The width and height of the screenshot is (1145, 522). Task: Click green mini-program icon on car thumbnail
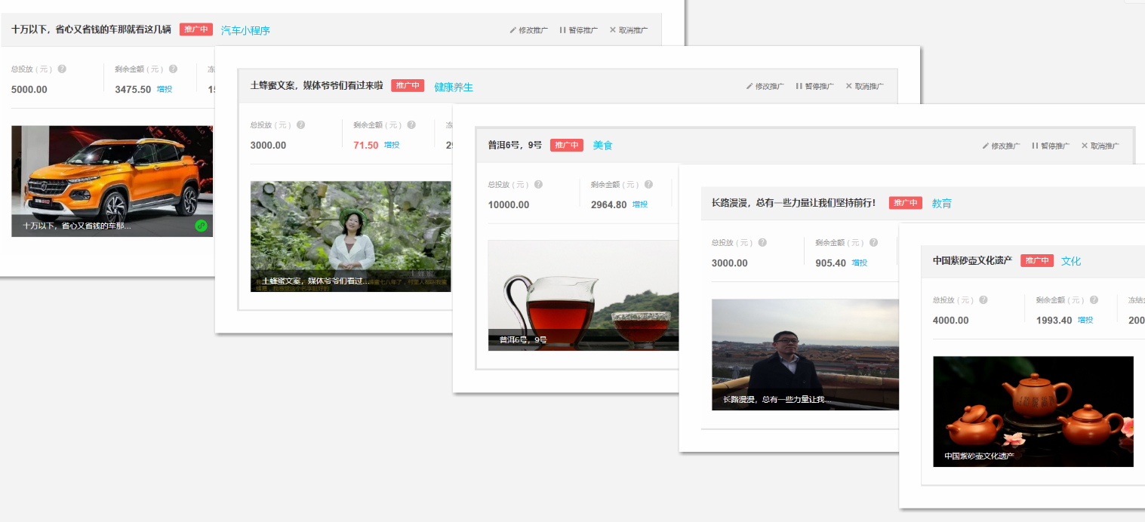(x=201, y=225)
